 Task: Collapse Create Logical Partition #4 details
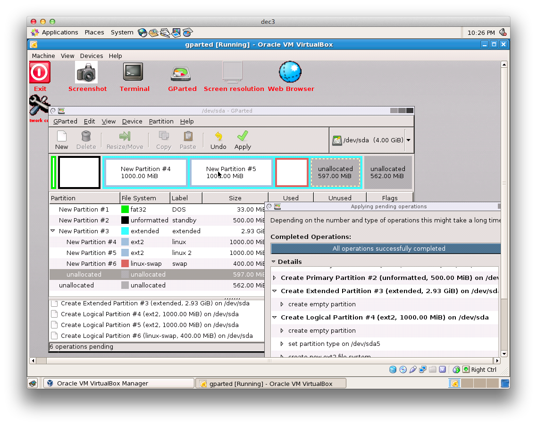tap(274, 317)
